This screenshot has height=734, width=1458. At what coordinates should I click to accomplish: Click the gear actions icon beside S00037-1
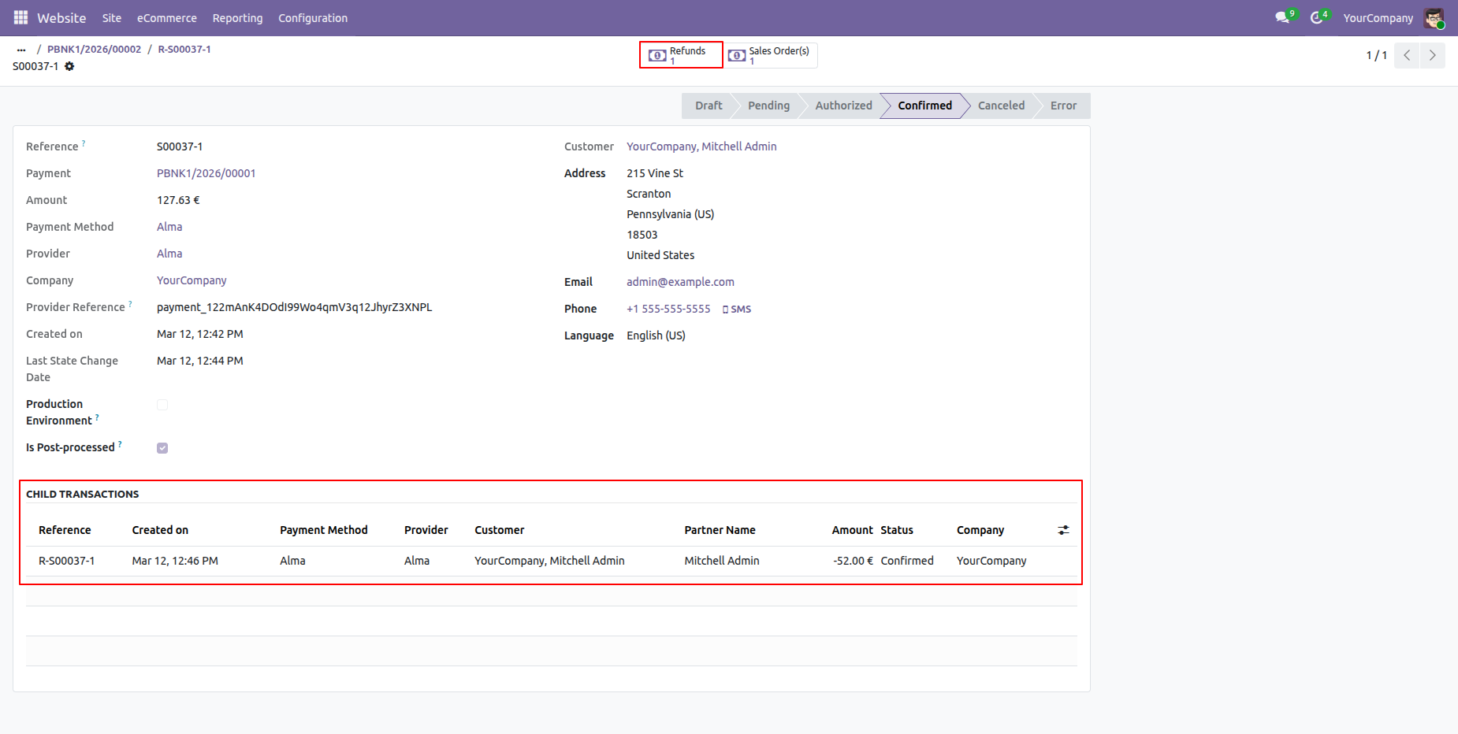(69, 66)
